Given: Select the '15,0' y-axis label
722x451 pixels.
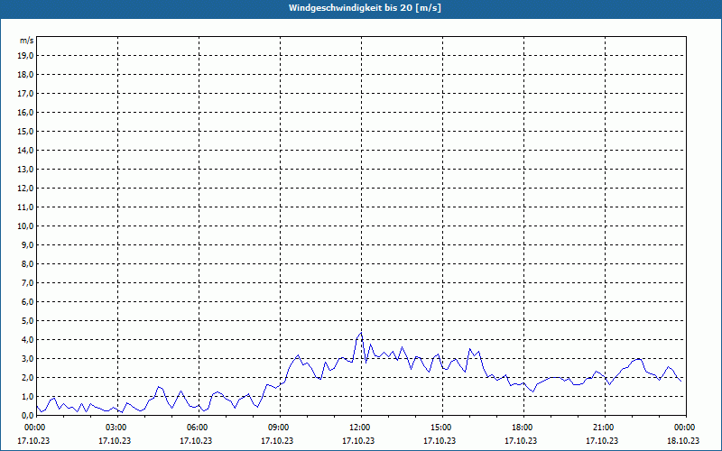Looking at the screenshot, I should [x=25, y=131].
